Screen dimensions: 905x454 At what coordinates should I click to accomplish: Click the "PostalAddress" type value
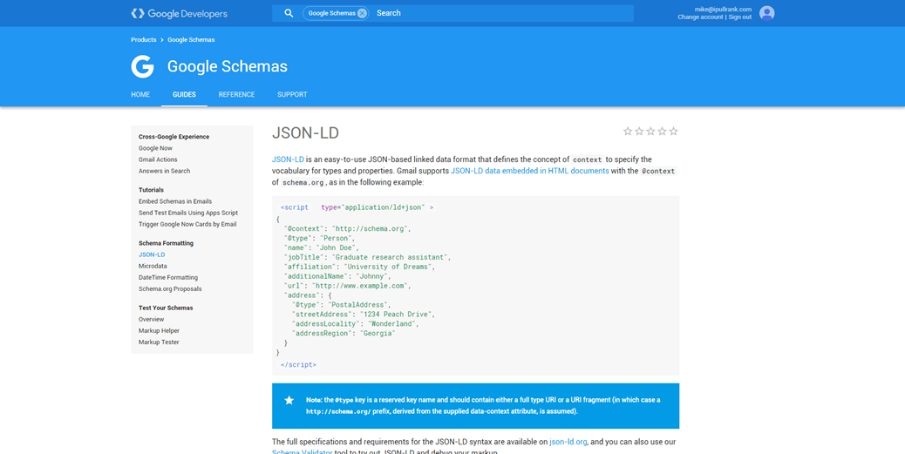[x=358, y=305]
